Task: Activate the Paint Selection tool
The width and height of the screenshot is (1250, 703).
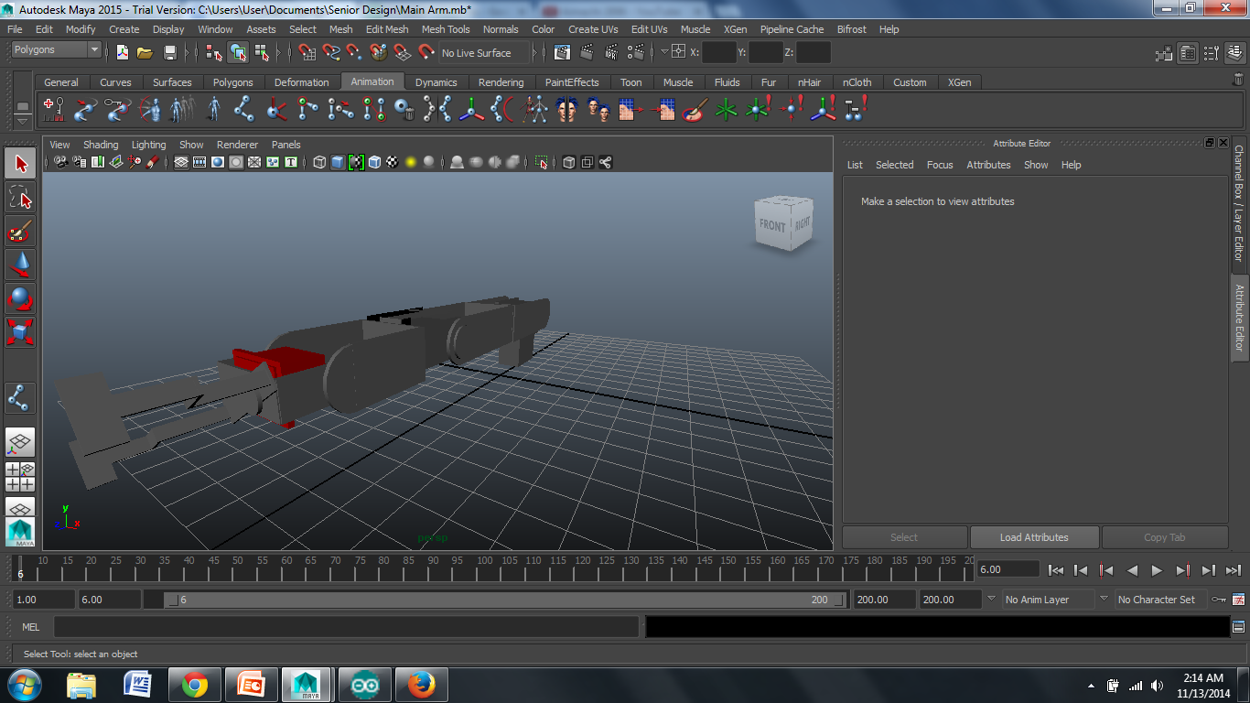Action: 20,231
